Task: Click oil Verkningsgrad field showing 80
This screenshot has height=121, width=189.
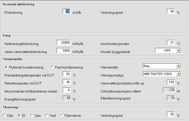Action: pyautogui.click(x=171, y=11)
